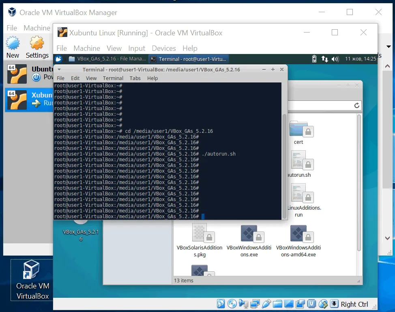This screenshot has width=395, height=312.
Task: Open the Tabs menu in terminal
Action: click(x=135, y=78)
